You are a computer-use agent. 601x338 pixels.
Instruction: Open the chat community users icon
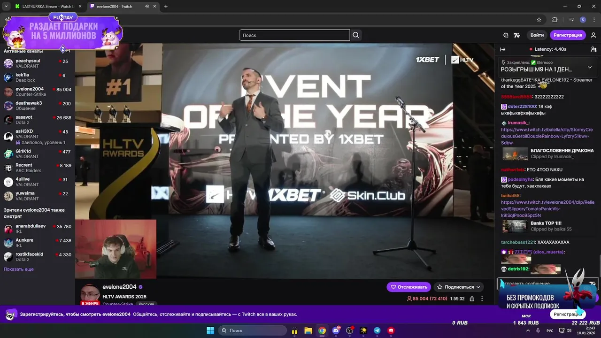pyautogui.click(x=593, y=49)
